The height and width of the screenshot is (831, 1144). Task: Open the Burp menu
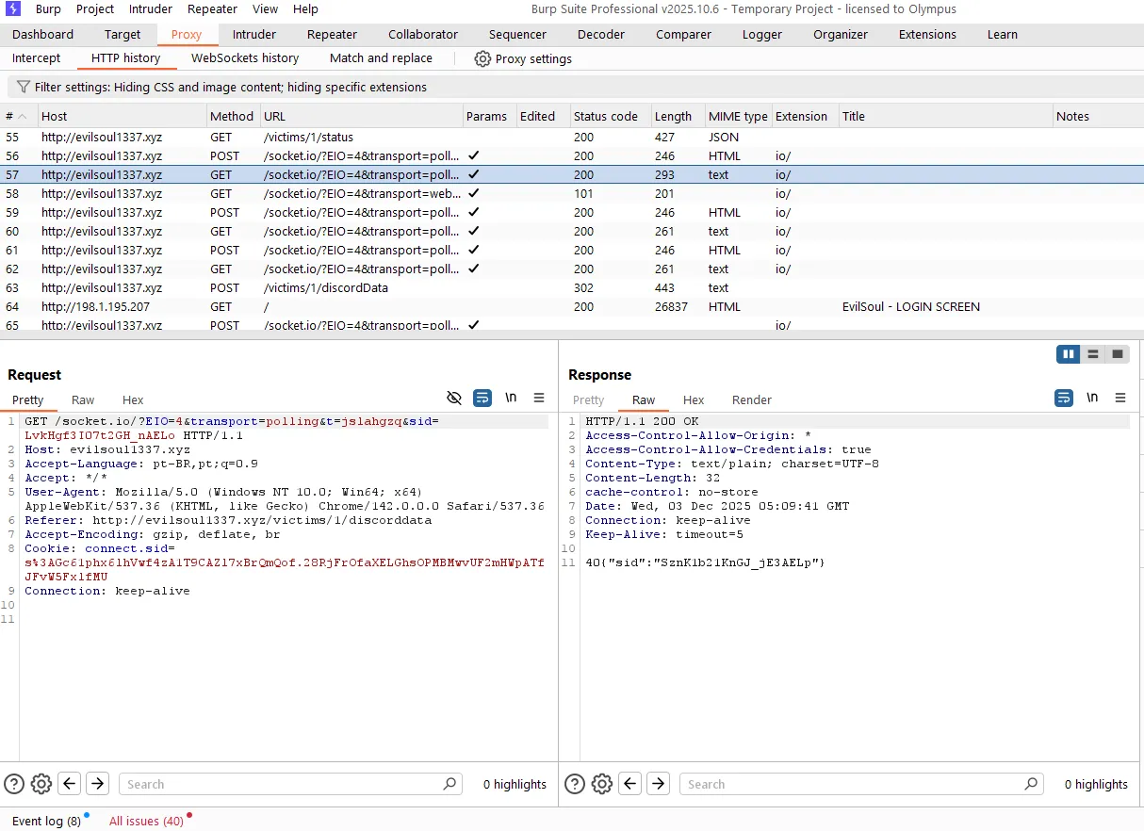[48, 9]
